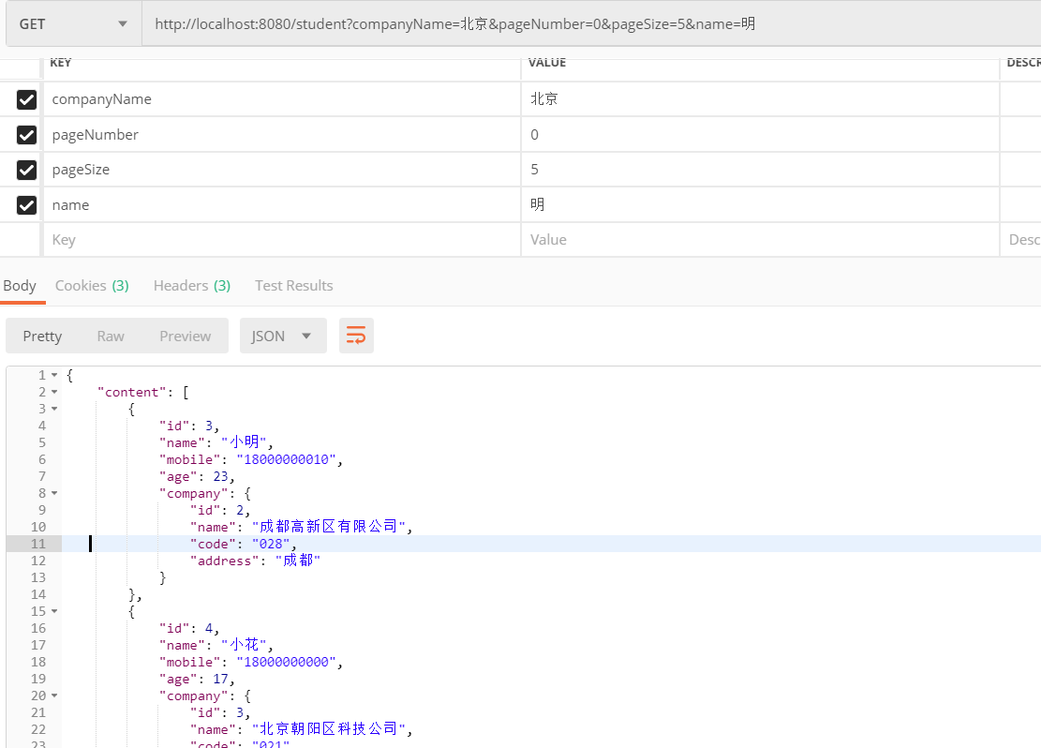Open the JSON response format dropdown

point(283,336)
